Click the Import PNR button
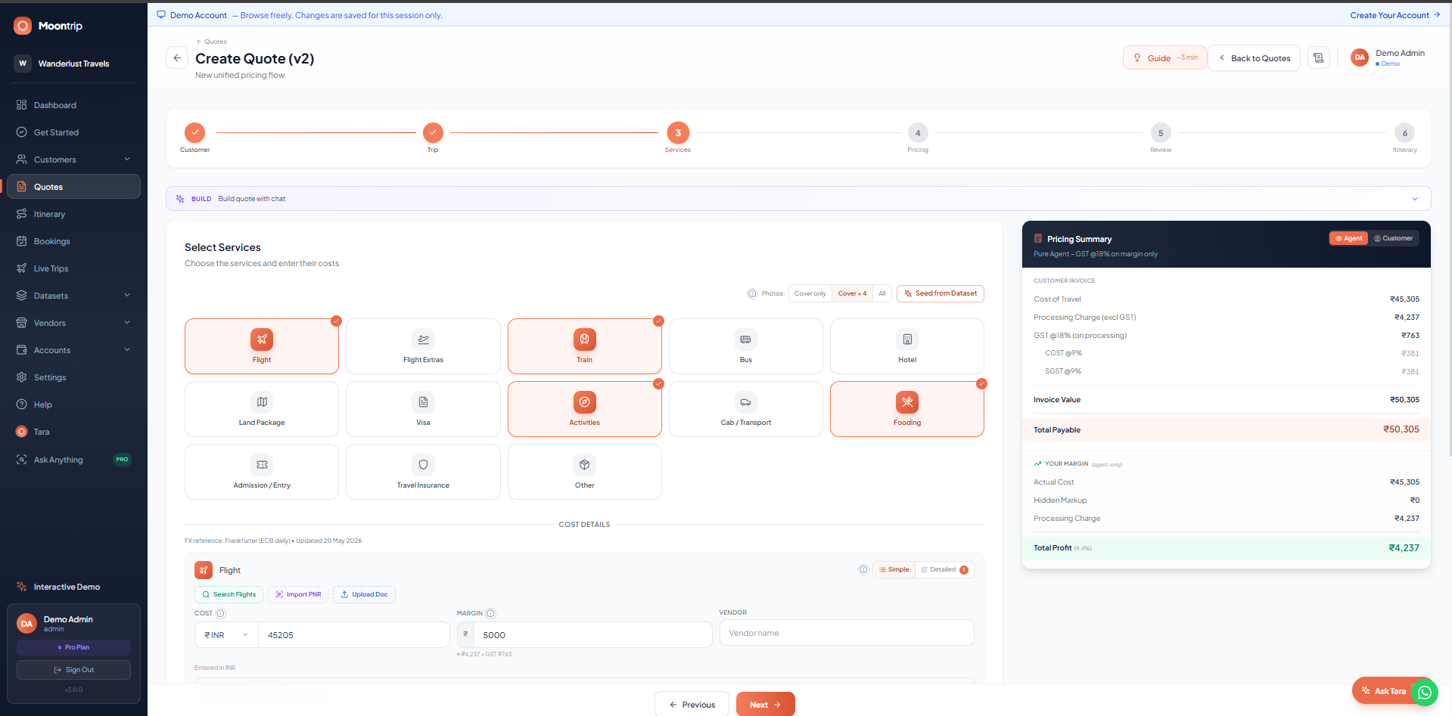Viewport: 1452px width, 716px height. pyautogui.click(x=298, y=594)
